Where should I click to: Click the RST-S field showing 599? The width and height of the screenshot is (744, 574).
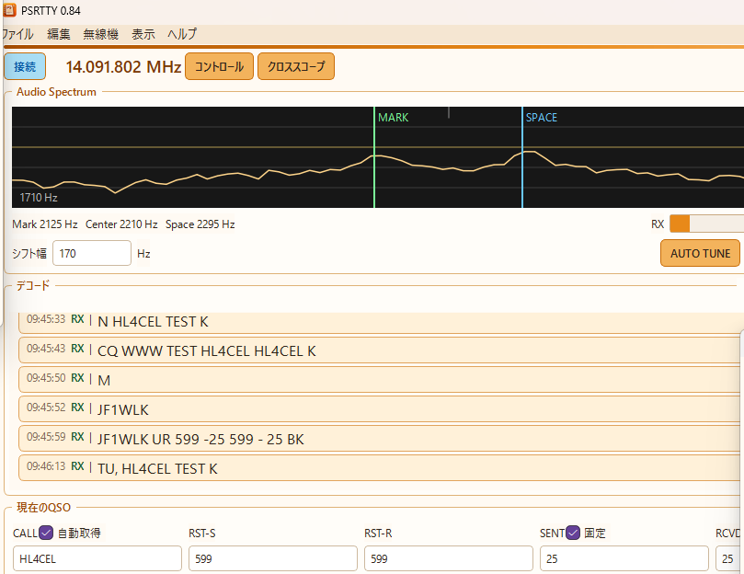click(x=273, y=558)
